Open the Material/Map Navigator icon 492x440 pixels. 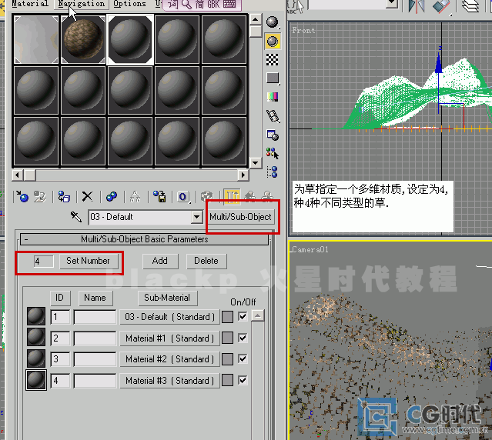click(x=273, y=172)
